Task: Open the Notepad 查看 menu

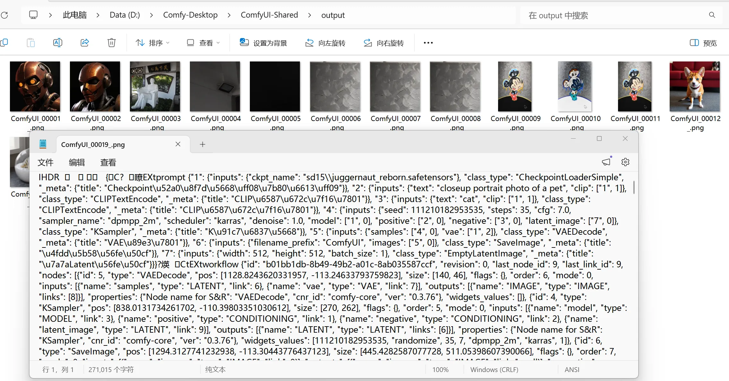Action: [108, 162]
